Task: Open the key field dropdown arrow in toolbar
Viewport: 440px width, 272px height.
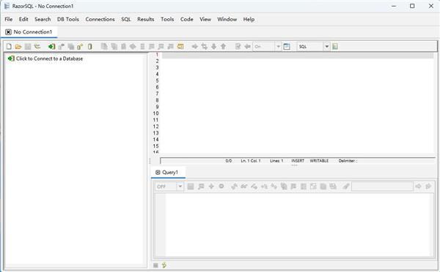Action: click(278, 47)
